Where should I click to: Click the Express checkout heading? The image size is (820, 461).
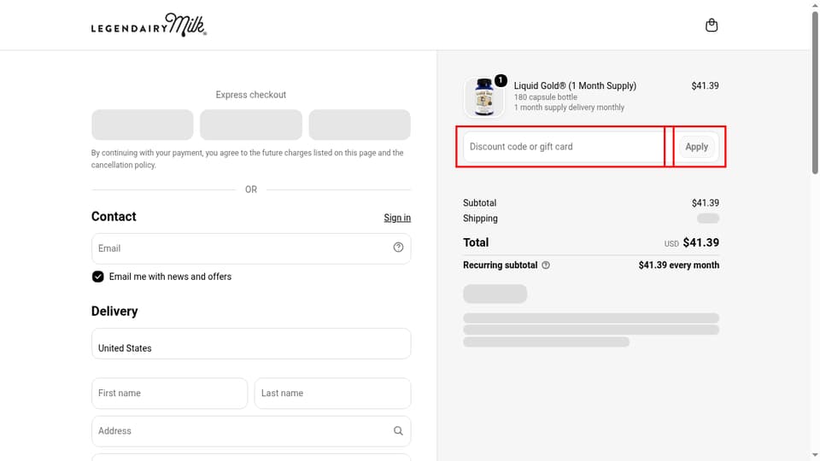tap(251, 95)
